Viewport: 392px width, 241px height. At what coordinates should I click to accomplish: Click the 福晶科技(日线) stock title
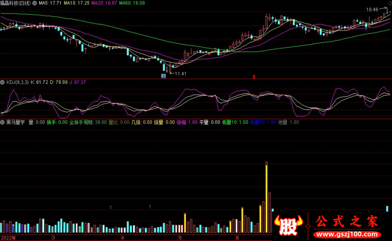tap(16, 3)
